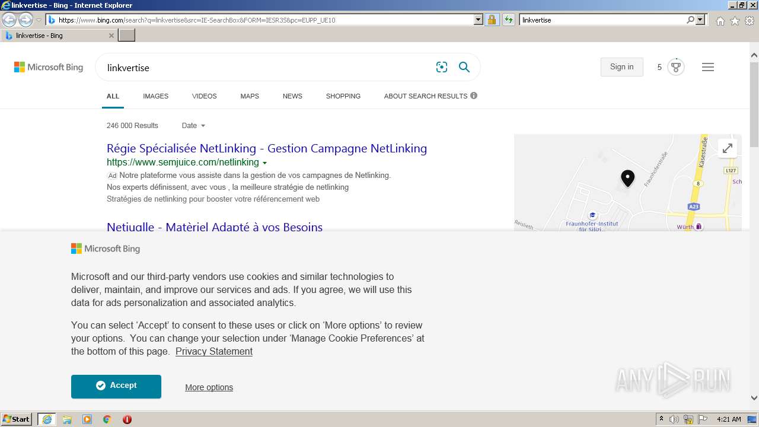Open the media player taskbar icon
The height and width of the screenshot is (427, 759).
[87, 419]
